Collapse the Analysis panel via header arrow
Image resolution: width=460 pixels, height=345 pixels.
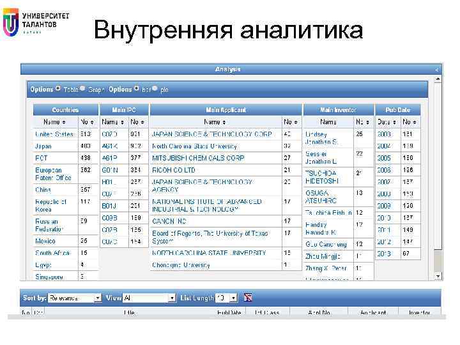click(x=437, y=70)
